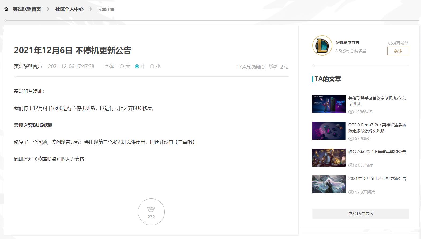This screenshot has width=421, height=239.
Task: Open thumbnail of 峡谷之巅2021下半赛季奖励公告
Action: coord(329,157)
